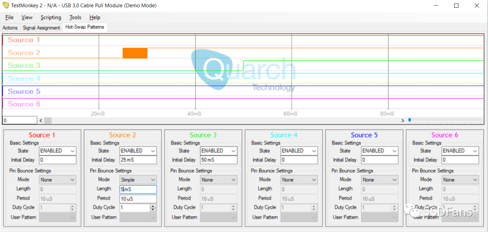Click the Source 6 label in the timeline
The width and height of the screenshot is (488, 232).
(x=24, y=104)
